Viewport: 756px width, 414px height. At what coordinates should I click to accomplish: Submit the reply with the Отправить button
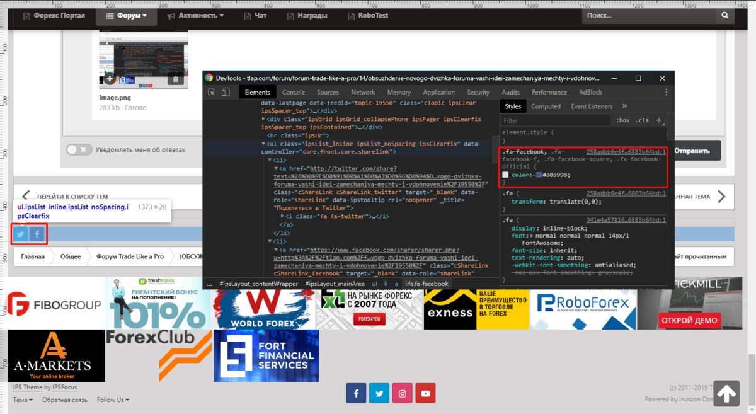(692, 151)
